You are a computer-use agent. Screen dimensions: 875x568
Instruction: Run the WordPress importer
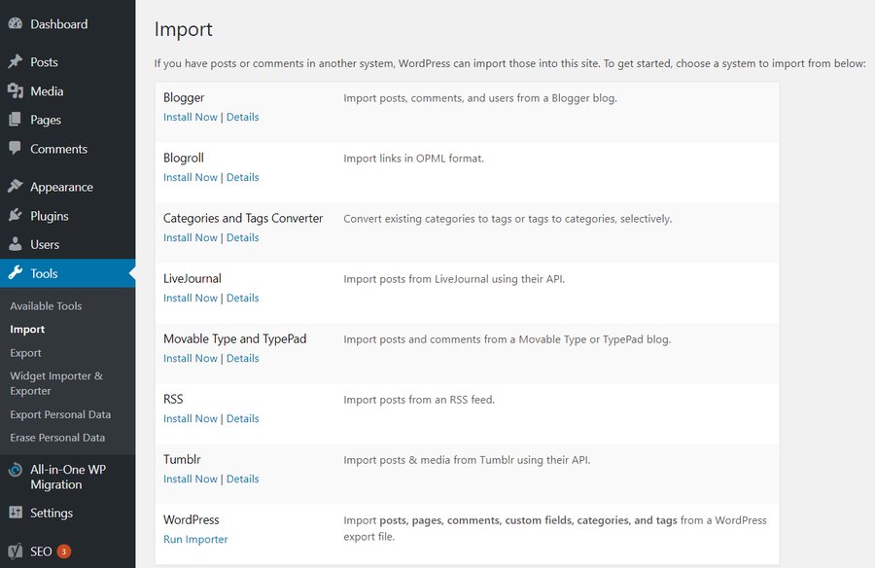195,538
